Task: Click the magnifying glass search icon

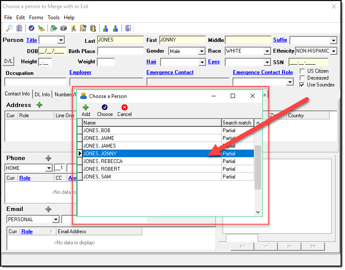Action: pyautogui.click(x=9, y=29)
